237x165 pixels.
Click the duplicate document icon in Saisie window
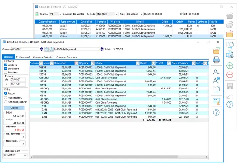(x=230, y=45)
